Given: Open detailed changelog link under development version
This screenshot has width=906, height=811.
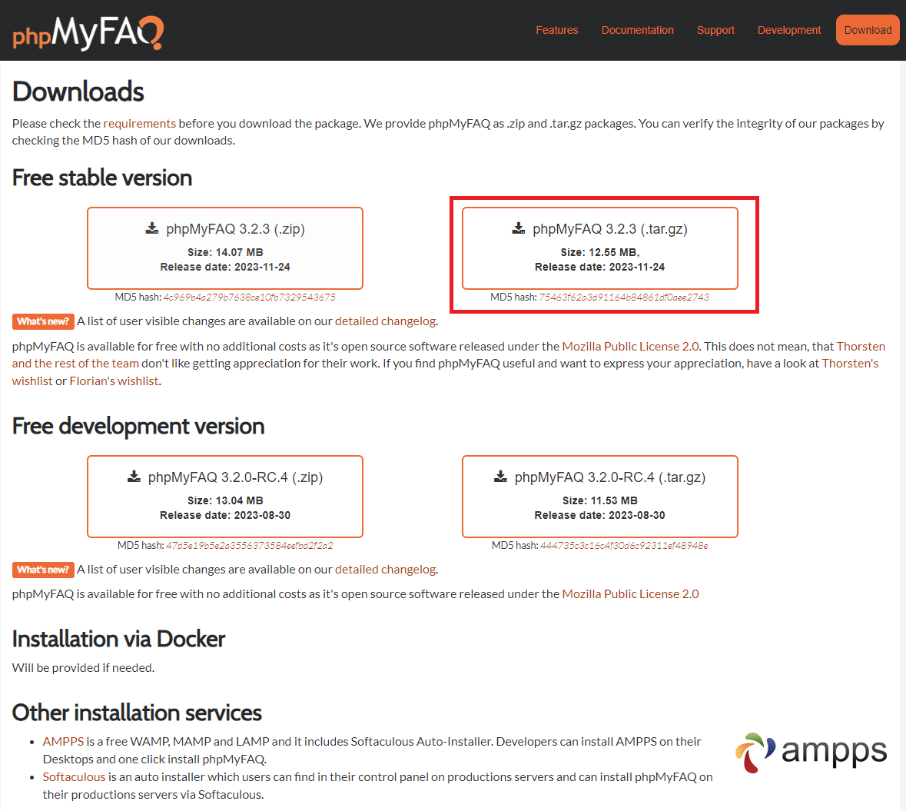Looking at the screenshot, I should [386, 570].
